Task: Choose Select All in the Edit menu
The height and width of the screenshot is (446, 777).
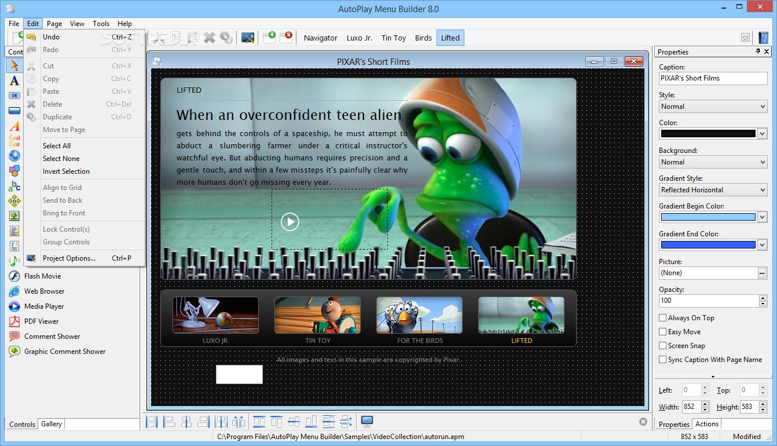Action: coord(84,146)
